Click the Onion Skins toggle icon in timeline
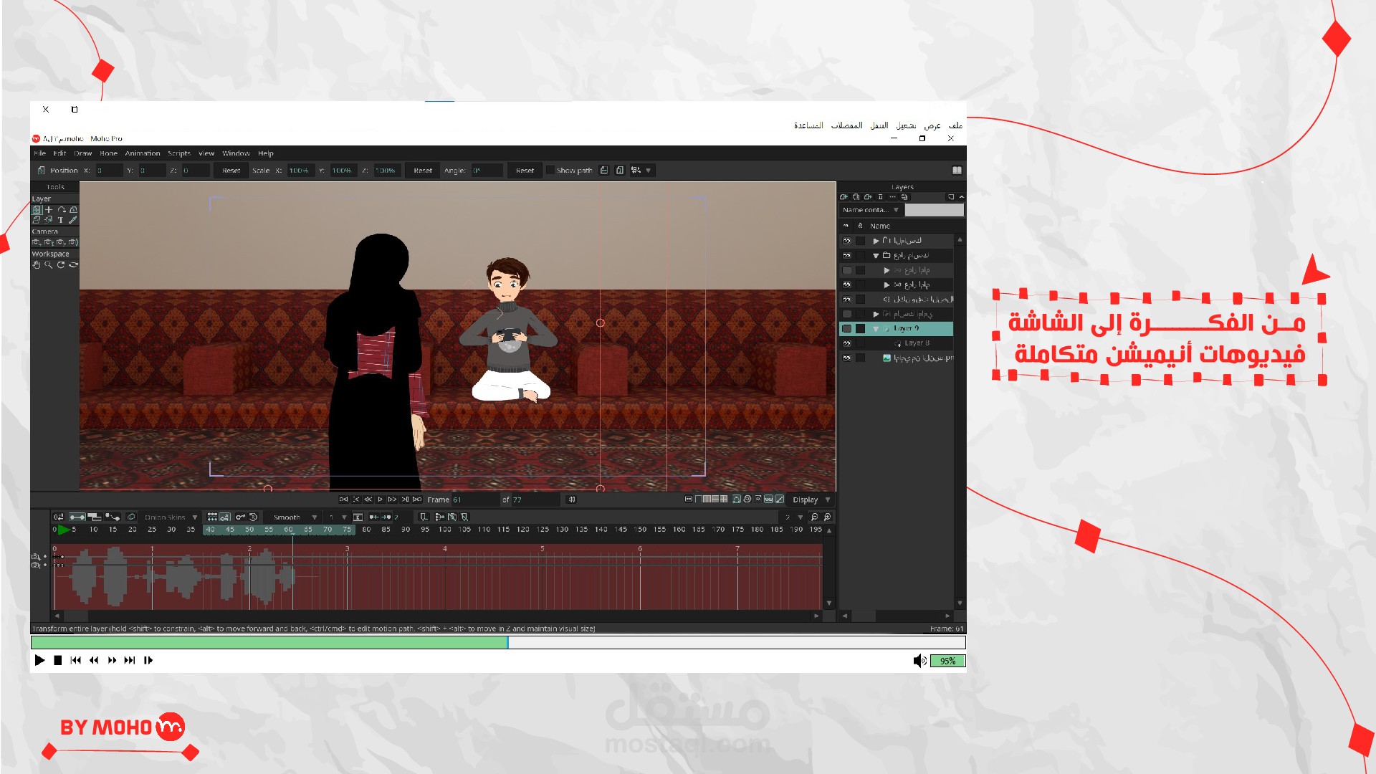 pyautogui.click(x=131, y=517)
